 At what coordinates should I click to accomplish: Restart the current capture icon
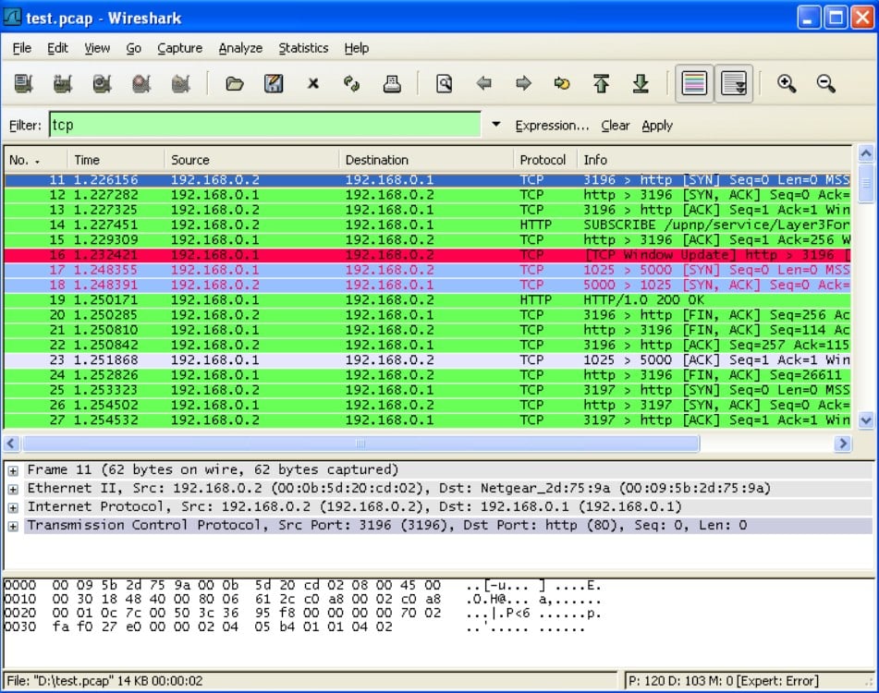(180, 84)
